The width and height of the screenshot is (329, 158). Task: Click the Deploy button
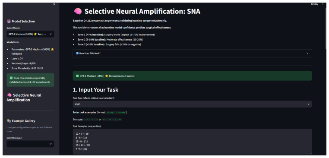314,4
